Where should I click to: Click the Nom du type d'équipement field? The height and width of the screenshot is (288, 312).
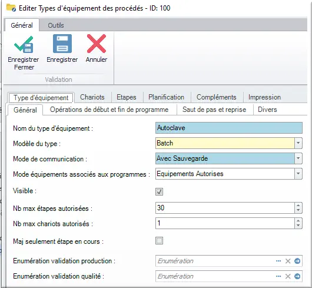coord(229,128)
